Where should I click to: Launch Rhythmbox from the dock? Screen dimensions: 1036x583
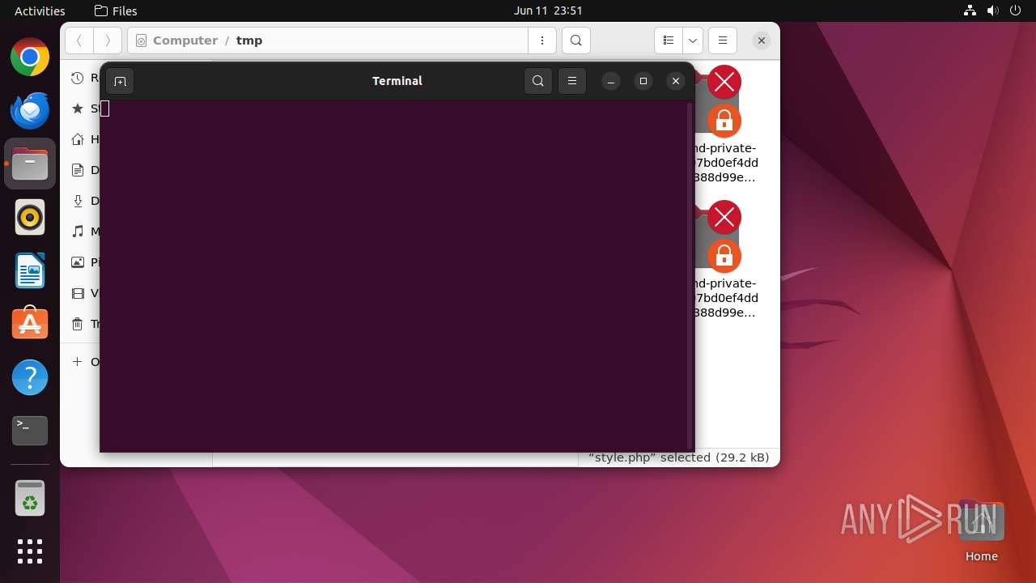pos(30,218)
